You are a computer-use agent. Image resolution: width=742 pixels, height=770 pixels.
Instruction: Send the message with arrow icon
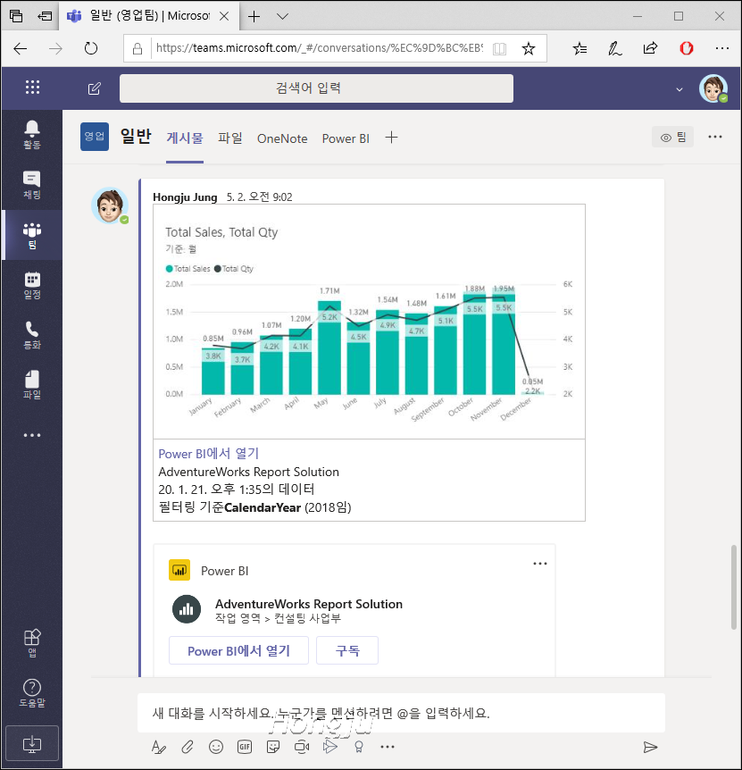click(x=650, y=747)
